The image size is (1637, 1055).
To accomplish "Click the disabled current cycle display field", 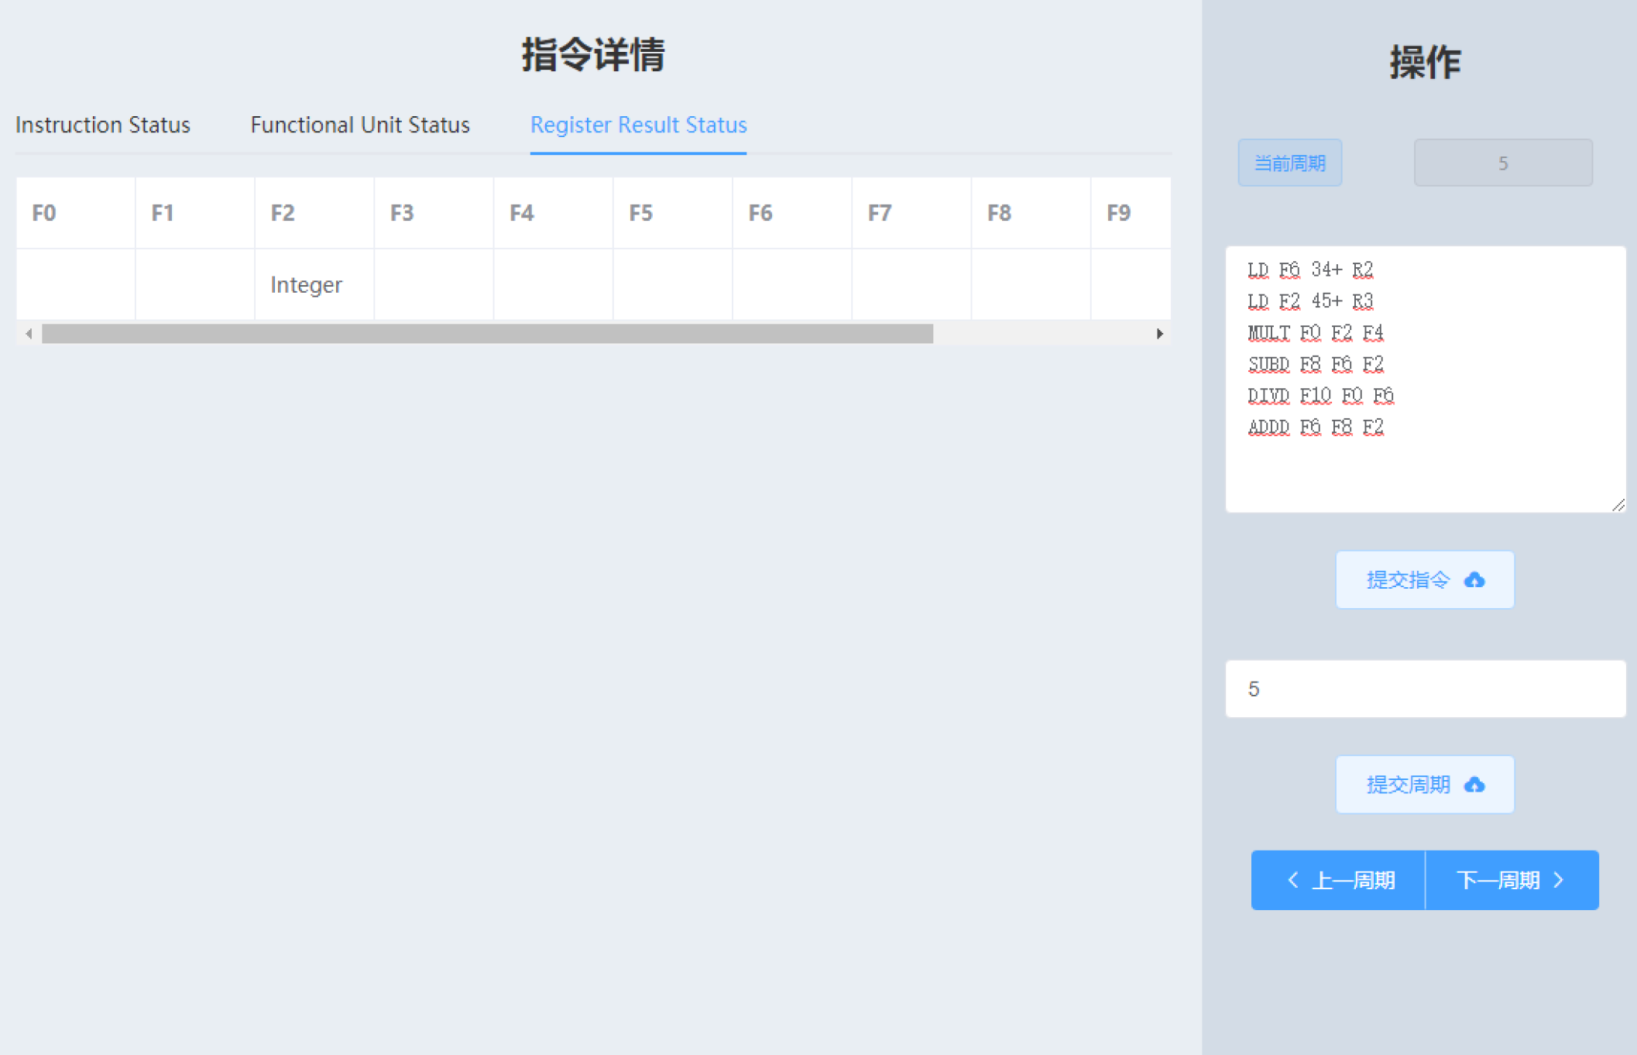I will (x=1503, y=163).
